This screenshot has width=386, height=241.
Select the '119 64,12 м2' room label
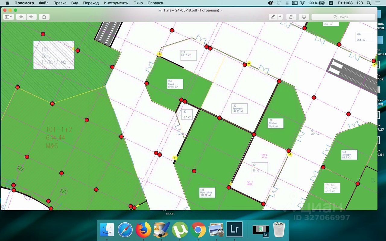click(188, 55)
